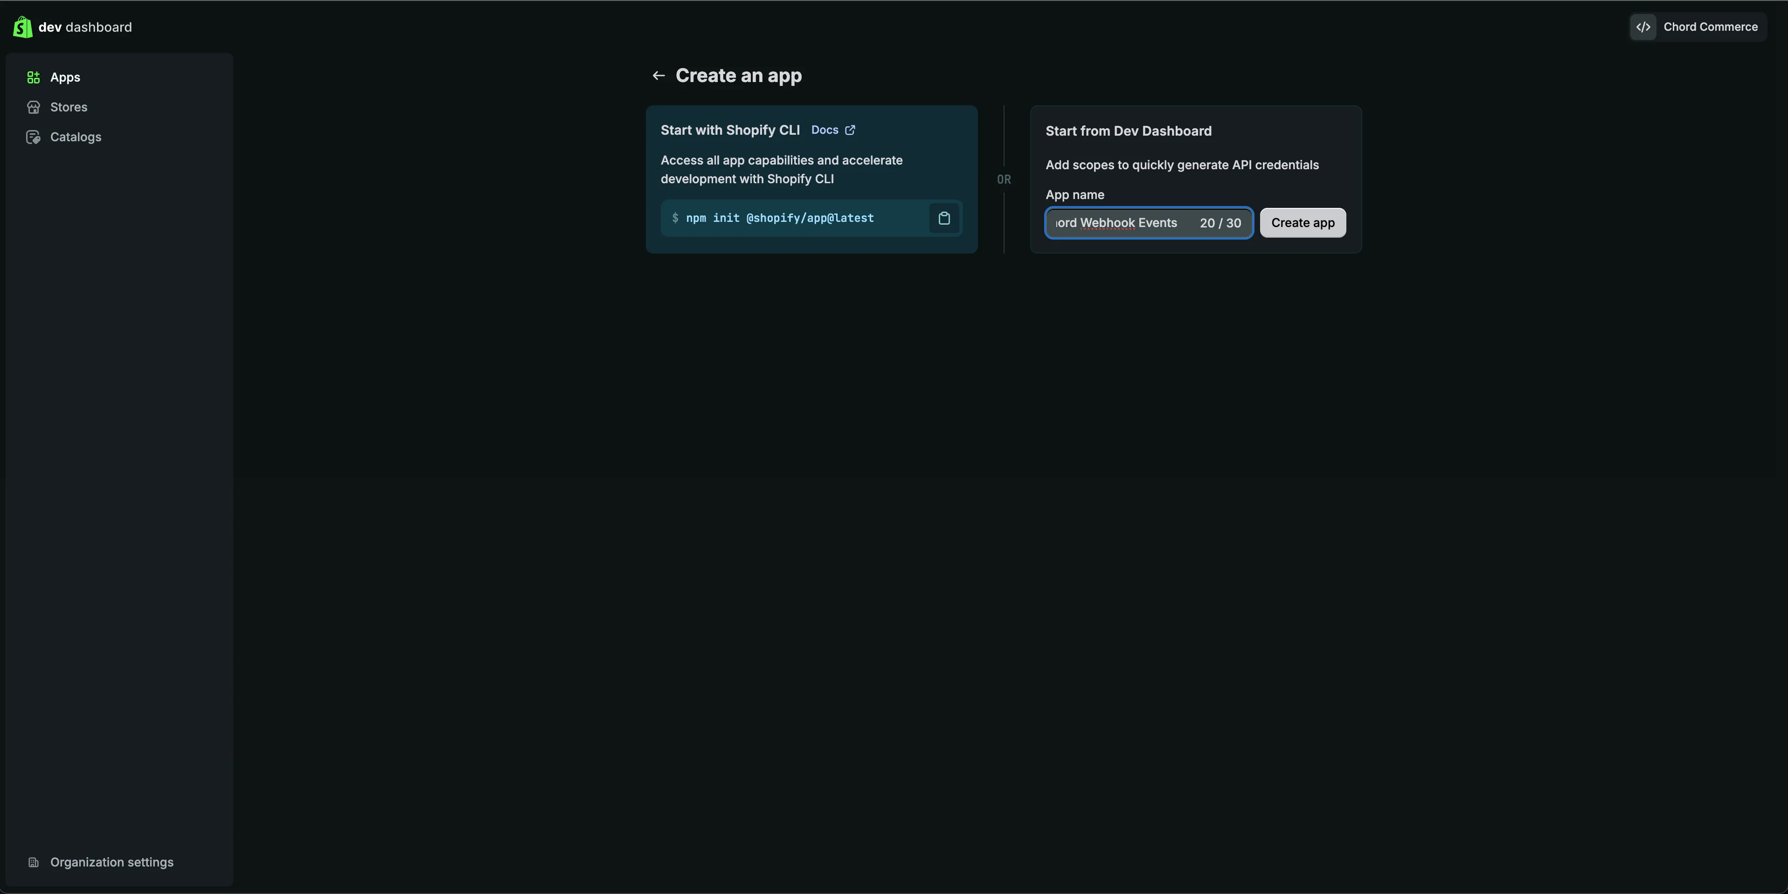Click the code brackets icon near Chord Commerce

click(1643, 27)
